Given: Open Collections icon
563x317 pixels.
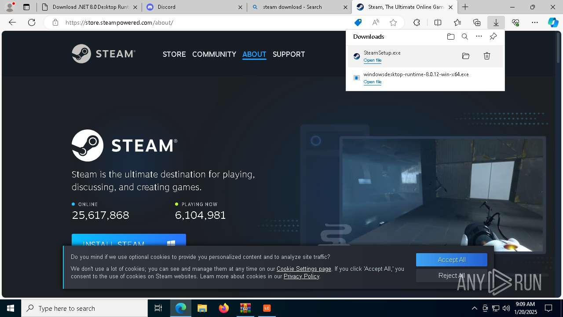Looking at the screenshot, I should [477, 22].
